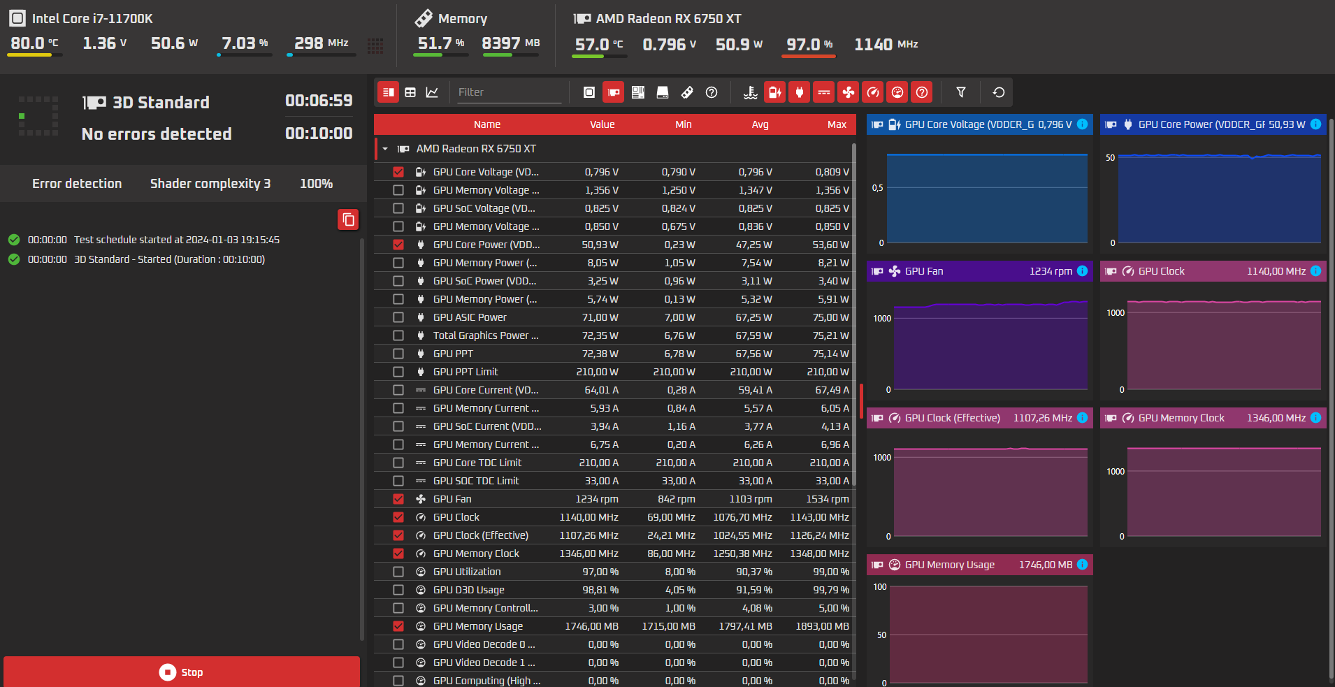
Task: Toggle CPU sensors filter icon
Action: [589, 92]
